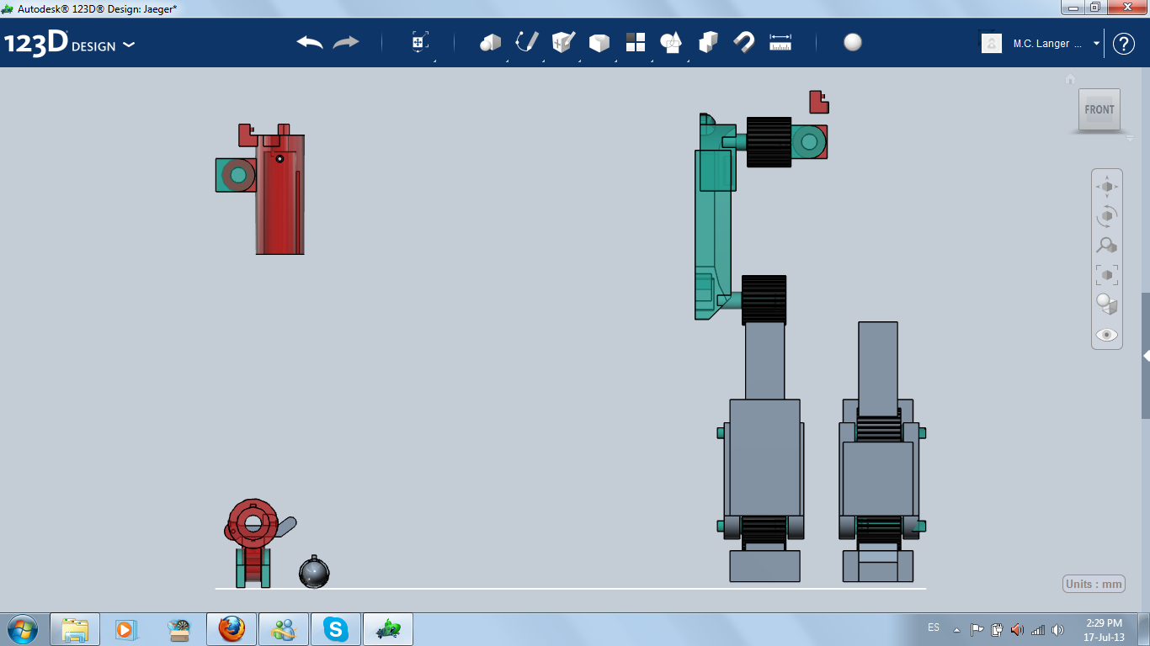The image size is (1150, 646).
Task: Redo the last undone action
Action: point(346,42)
